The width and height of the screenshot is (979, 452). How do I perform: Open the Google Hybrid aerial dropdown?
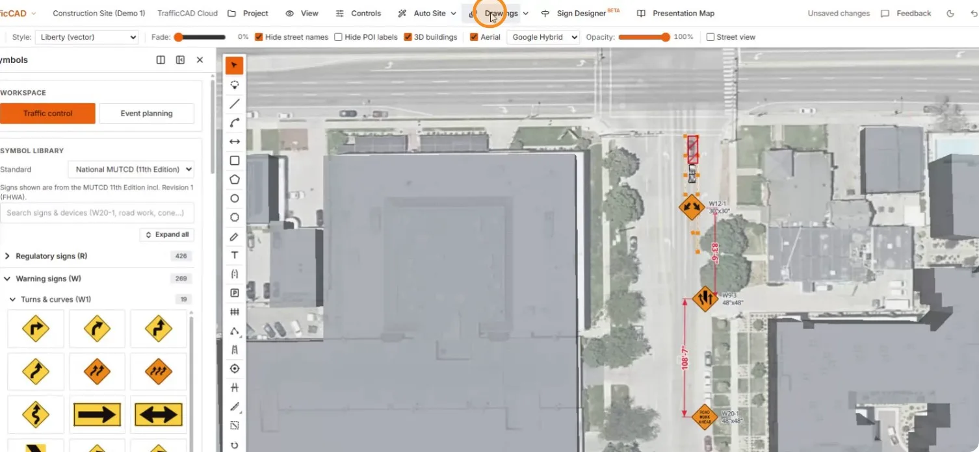click(x=543, y=37)
